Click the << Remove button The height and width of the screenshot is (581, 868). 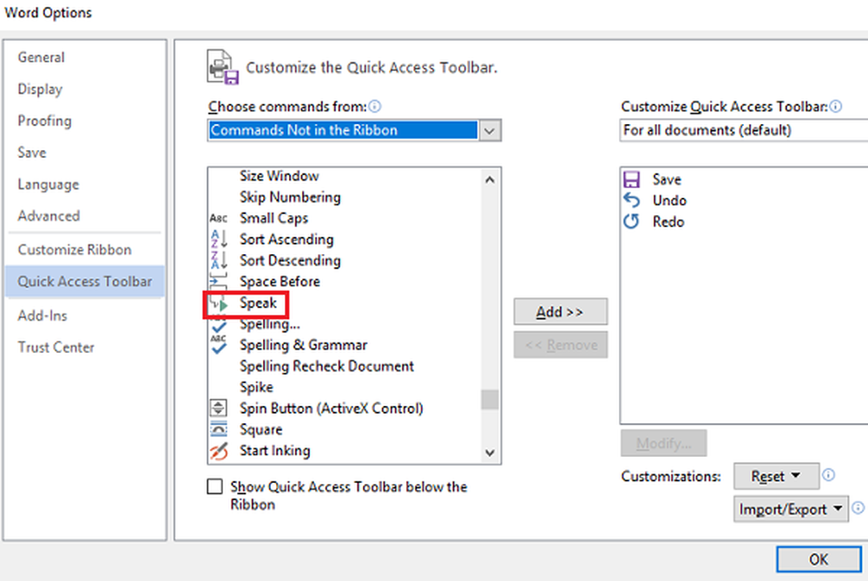tap(560, 345)
